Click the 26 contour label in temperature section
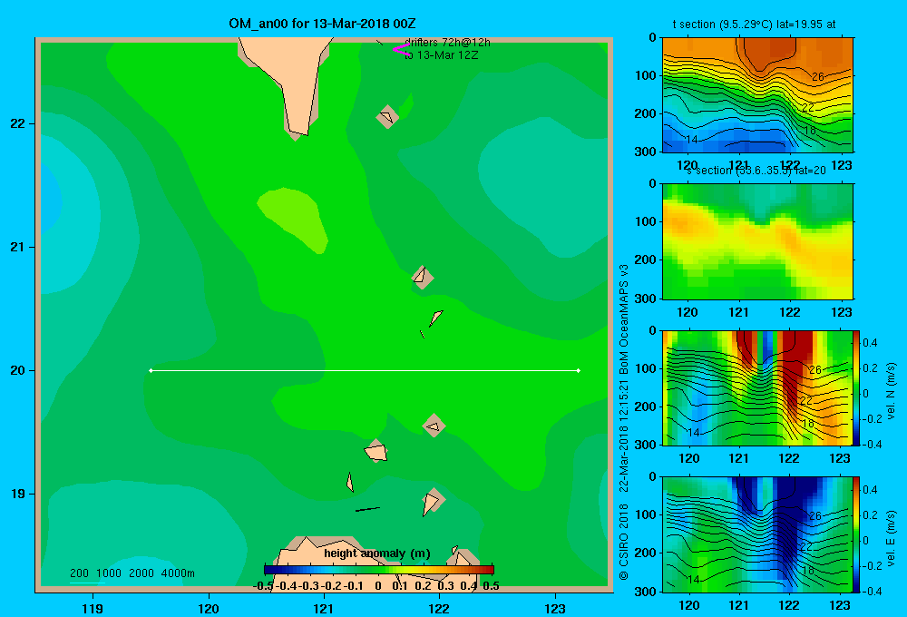907x617 pixels. [817, 76]
